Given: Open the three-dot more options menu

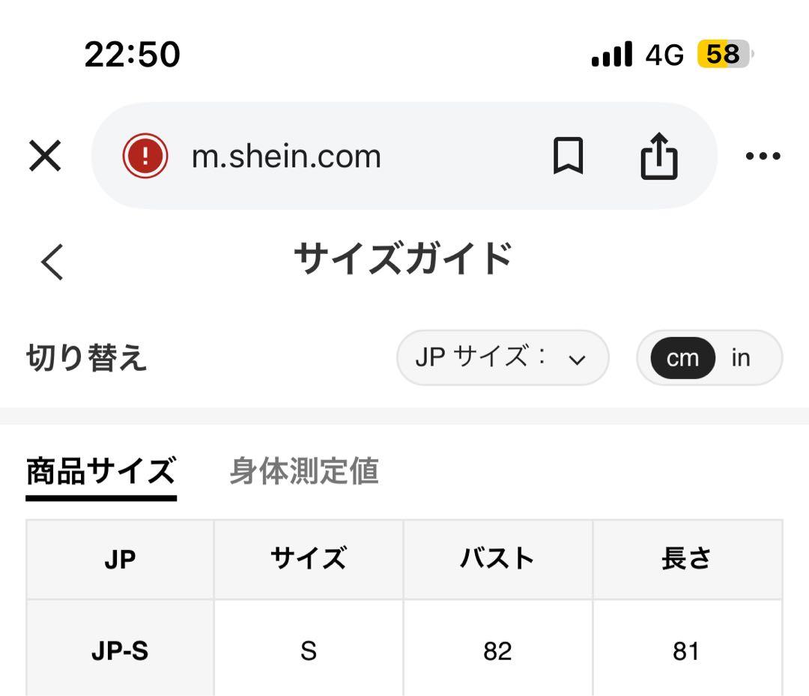Looking at the screenshot, I should click(763, 155).
